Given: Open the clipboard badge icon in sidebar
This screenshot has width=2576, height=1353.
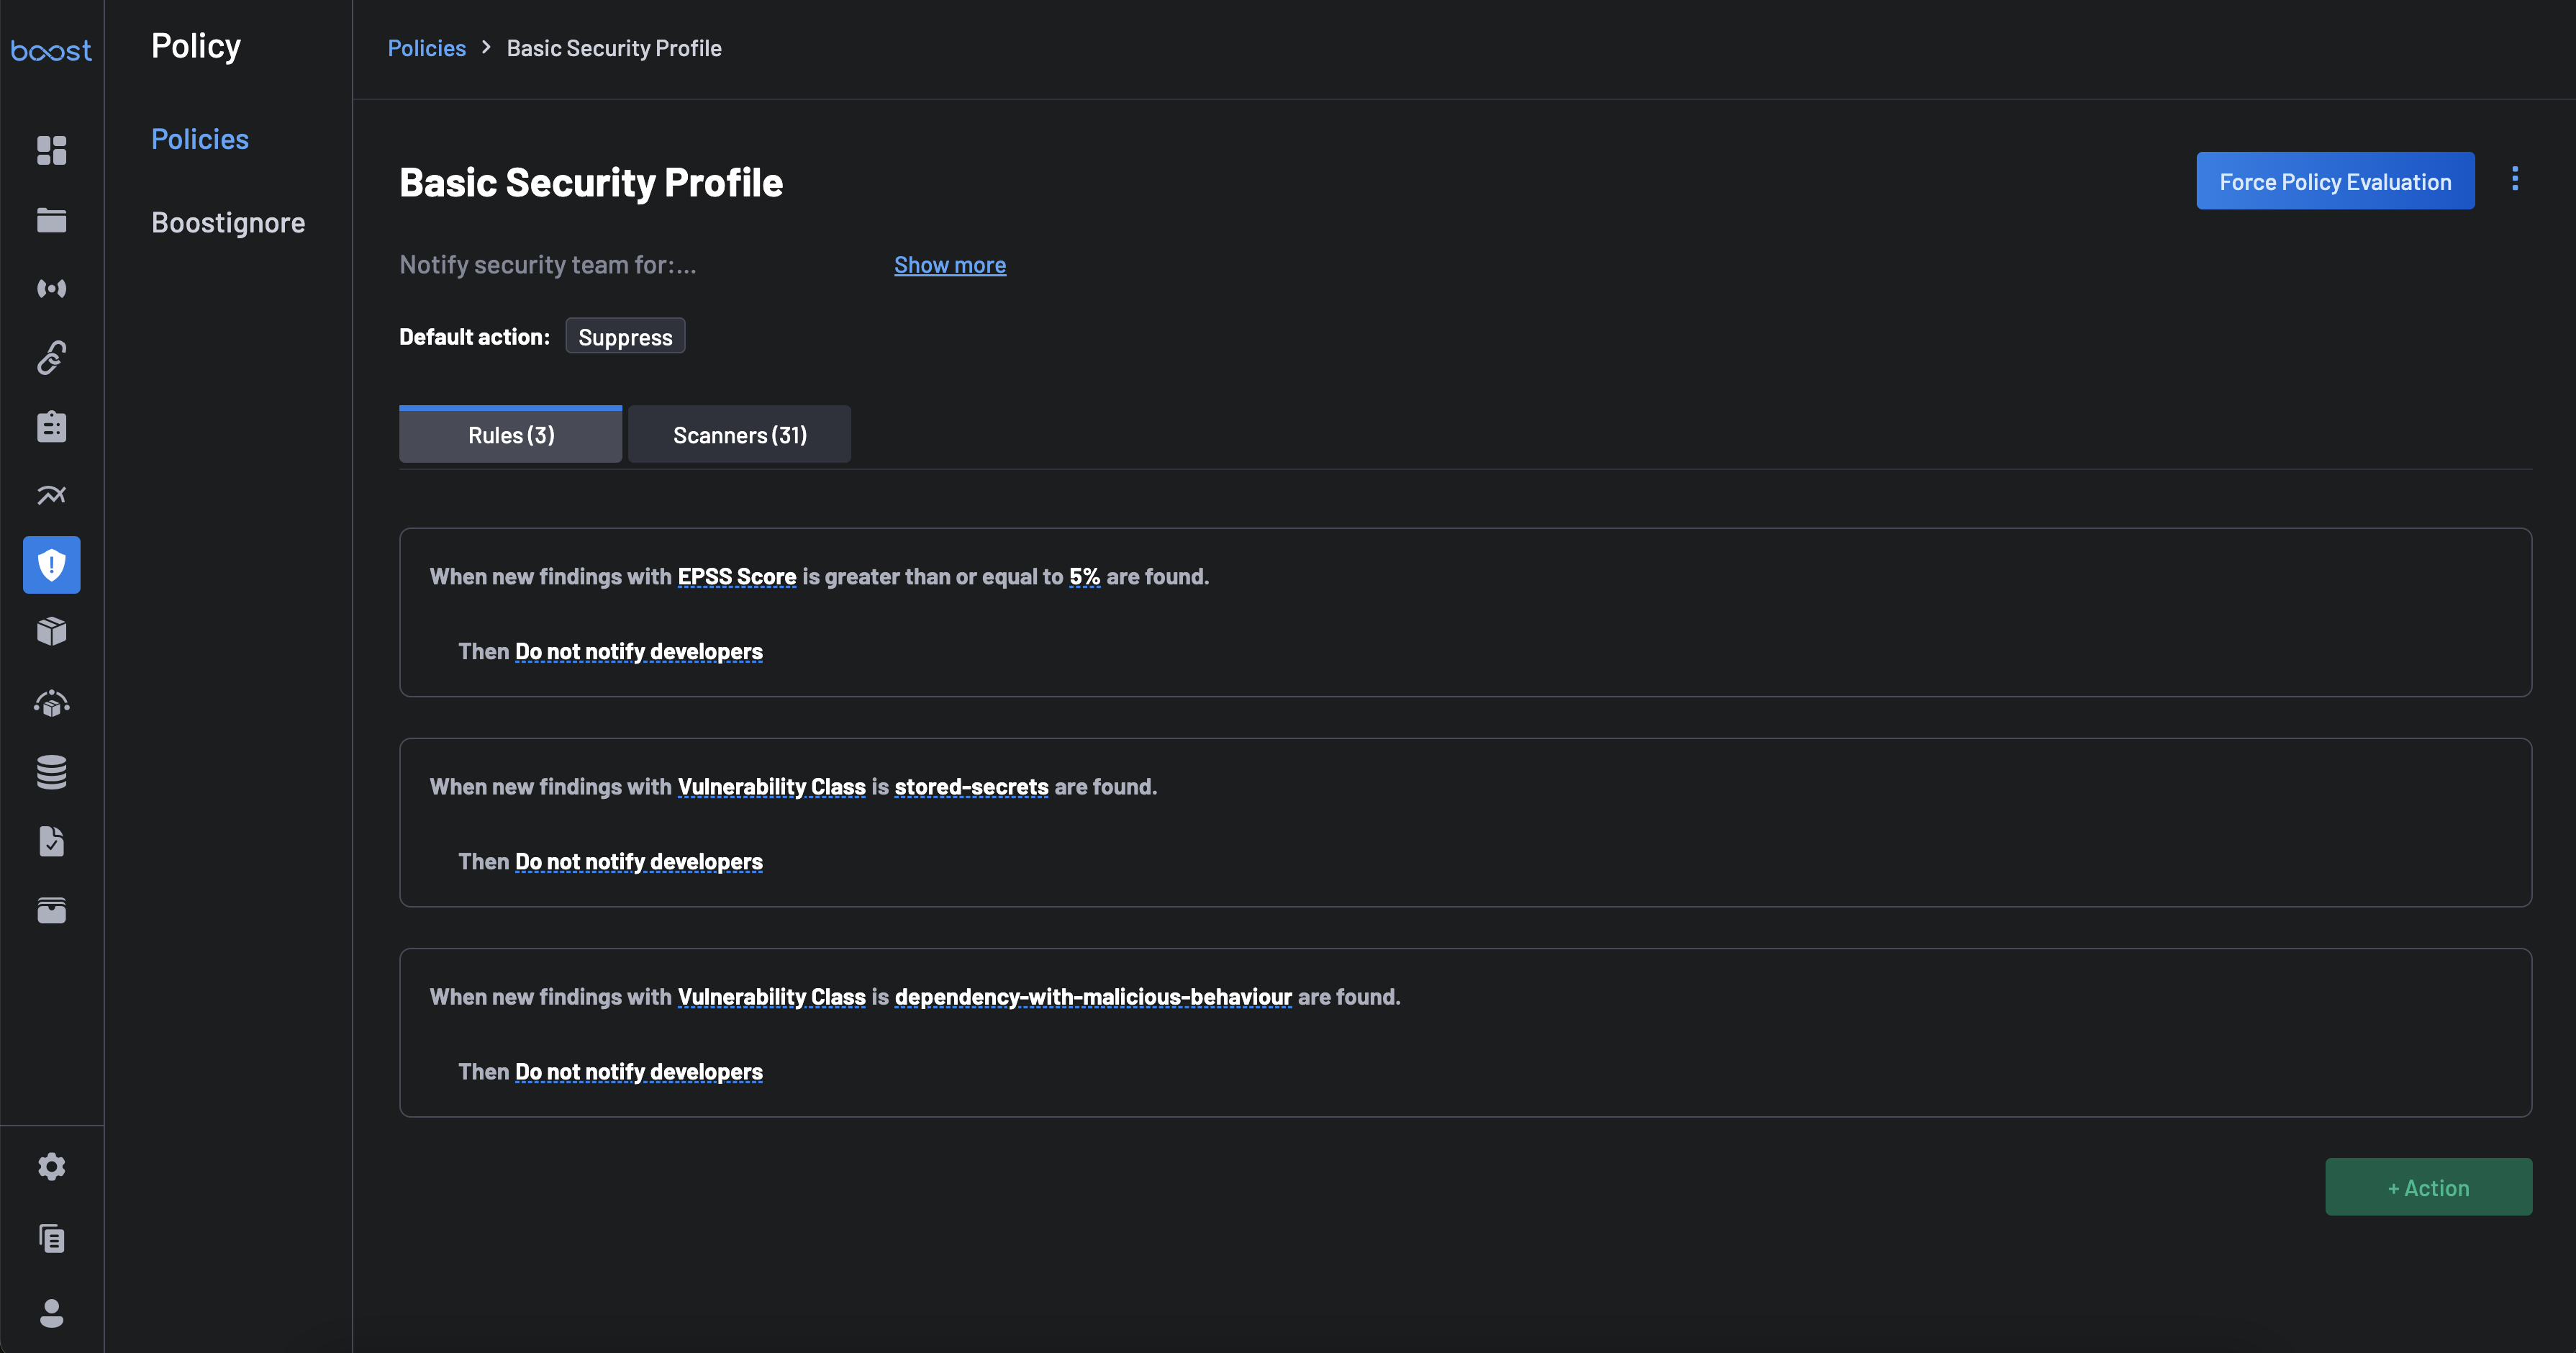Looking at the screenshot, I should click(51, 426).
